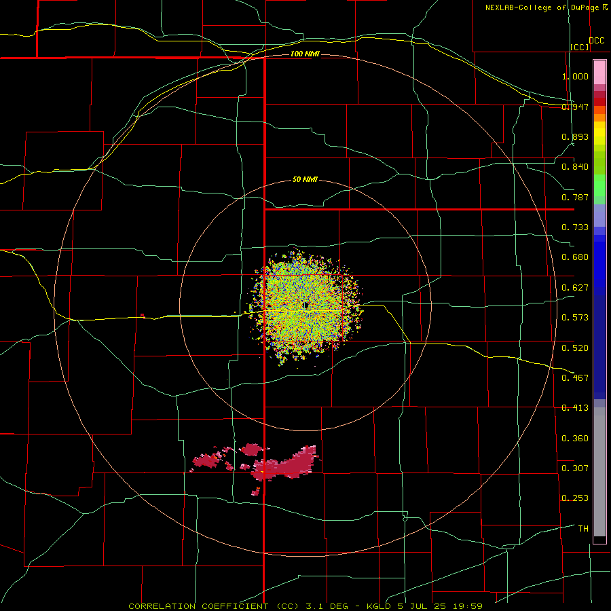This screenshot has height=611, width=611.
Task: Click the 0.733 legend value
Action: pos(575,227)
